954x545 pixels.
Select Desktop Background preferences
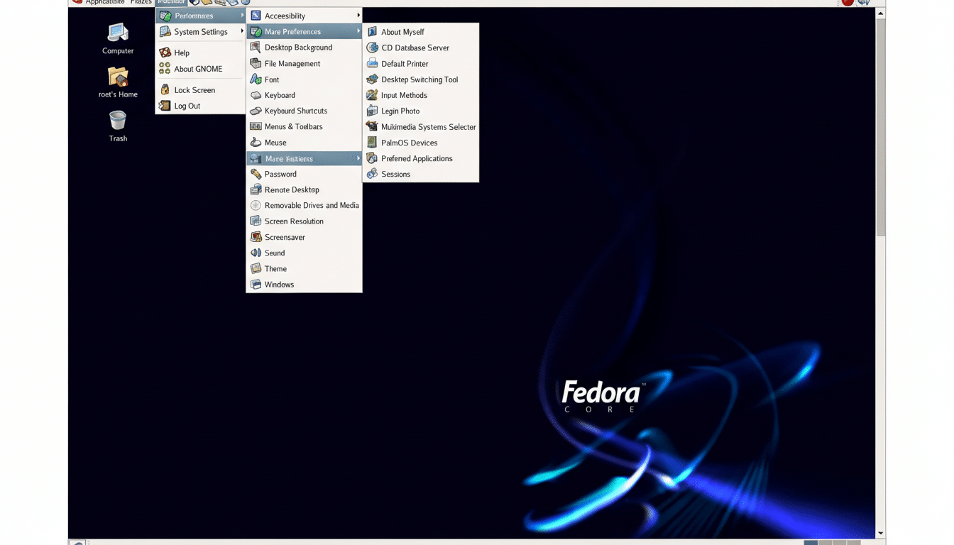(298, 47)
